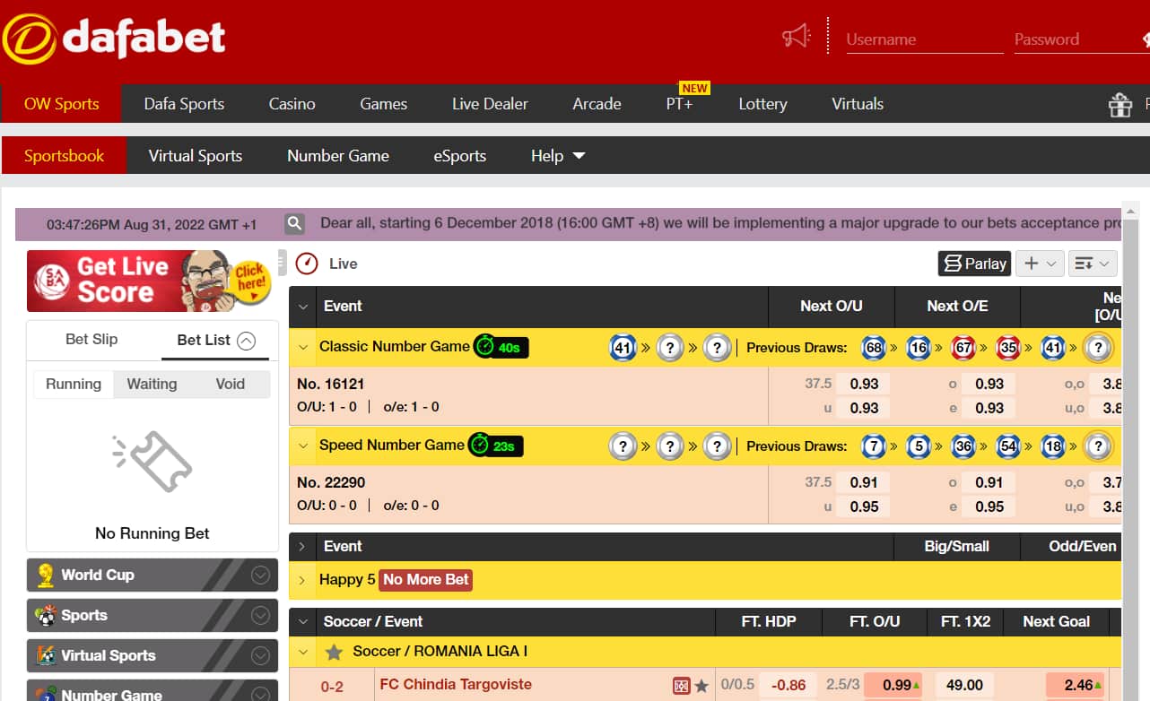Expand the Sports sidebar section
This screenshot has width=1150, height=701.
(261, 616)
